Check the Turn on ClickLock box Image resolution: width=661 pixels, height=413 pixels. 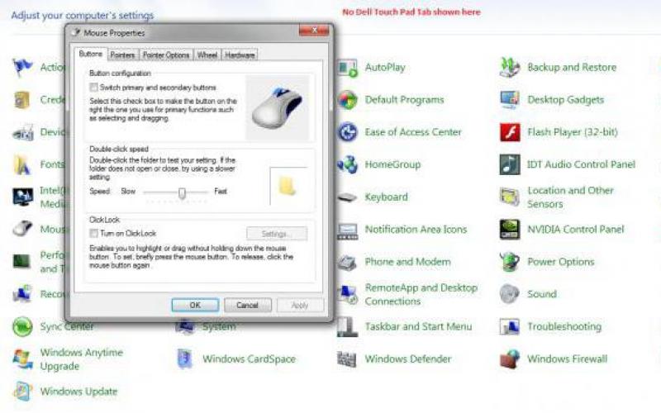click(94, 234)
